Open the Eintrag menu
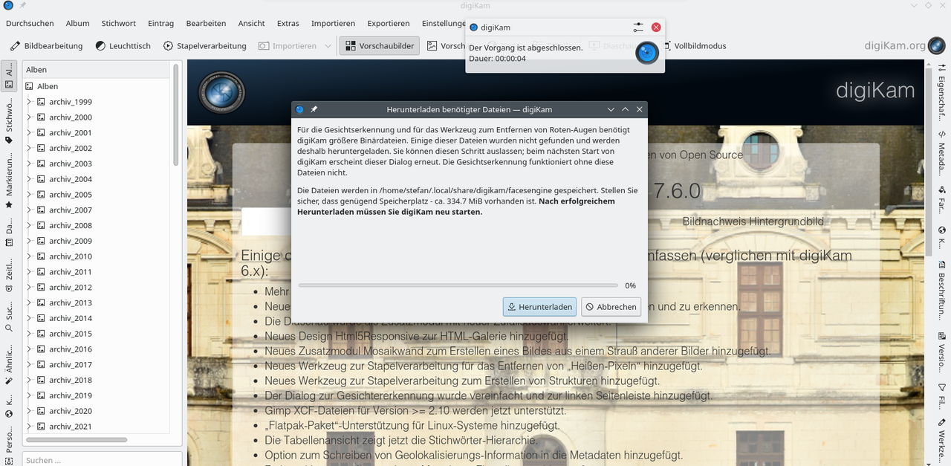The height and width of the screenshot is (466, 951). (x=160, y=23)
